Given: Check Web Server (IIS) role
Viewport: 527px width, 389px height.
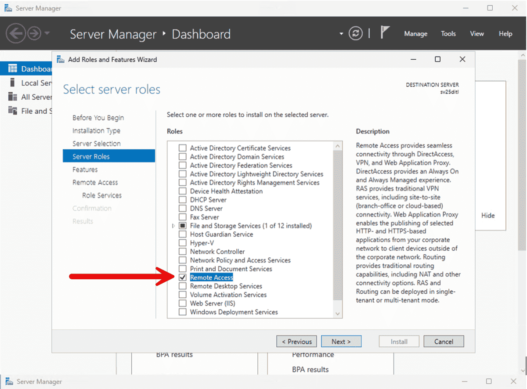Looking at the screenshot, I should coord(183,303).
